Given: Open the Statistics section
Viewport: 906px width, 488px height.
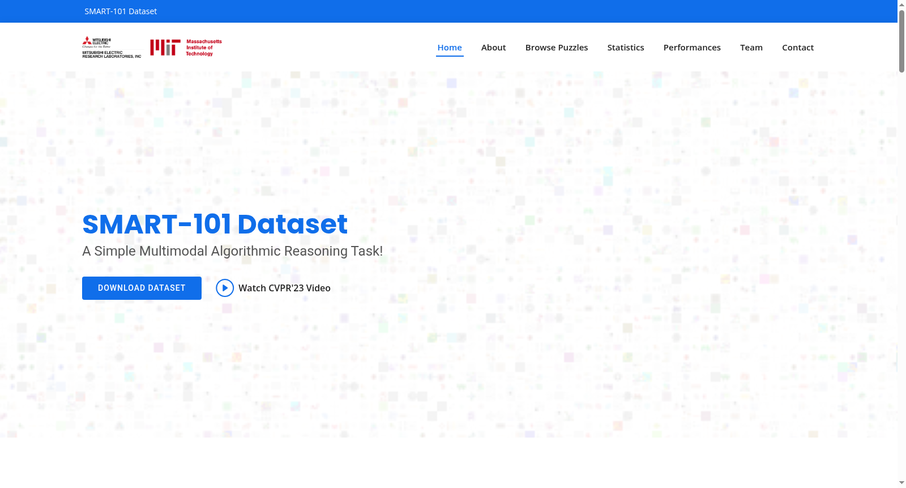Looking at the screenshot, I should pyautogui.click(x=626, y=48).
